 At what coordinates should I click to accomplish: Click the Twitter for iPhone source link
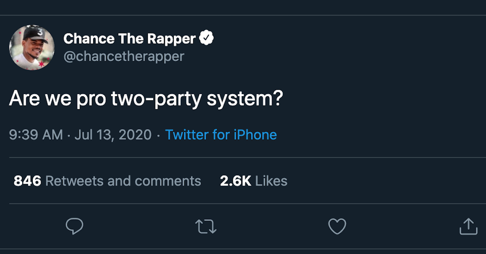click(221, 134)
